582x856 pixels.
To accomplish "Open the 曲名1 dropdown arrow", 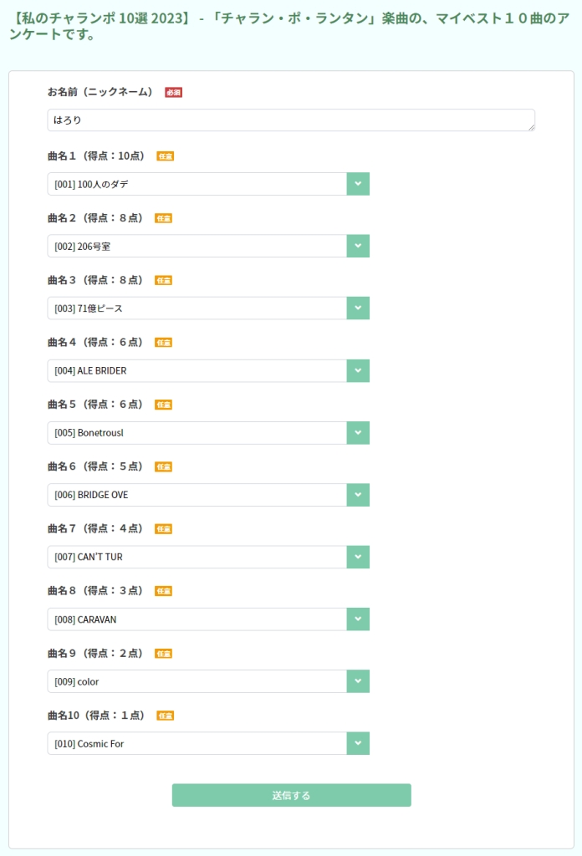I will click(x=358, y=184).
